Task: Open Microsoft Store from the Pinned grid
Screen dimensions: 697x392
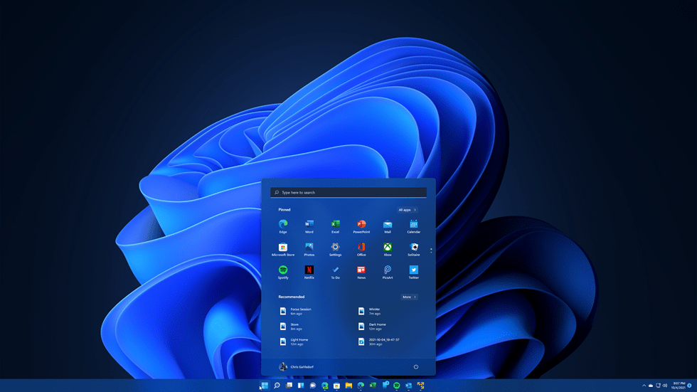Action: tap(283, 249)
